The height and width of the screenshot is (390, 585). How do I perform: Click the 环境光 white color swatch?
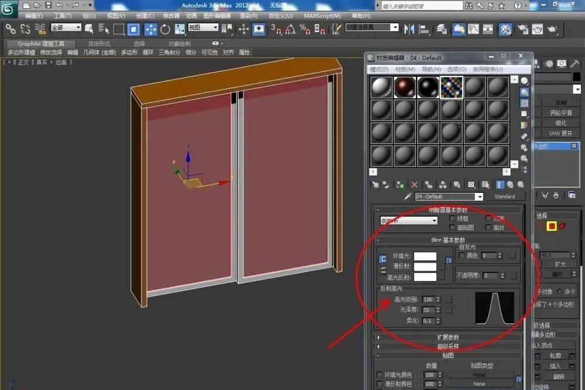pyautogui.click(x=425, y=256)
